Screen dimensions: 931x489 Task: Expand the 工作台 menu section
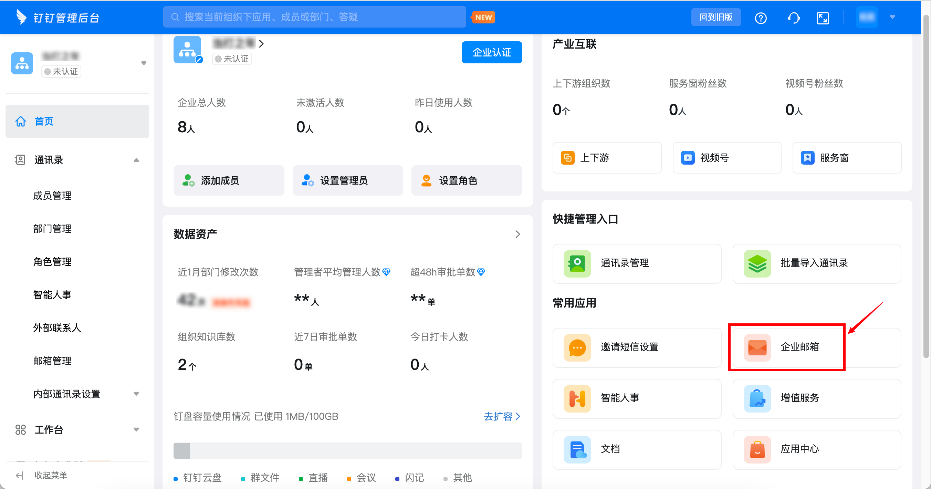click(x=136, y=429)
